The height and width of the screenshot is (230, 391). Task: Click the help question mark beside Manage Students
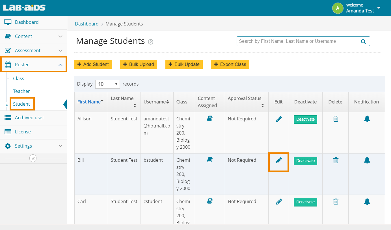(151, 42)
